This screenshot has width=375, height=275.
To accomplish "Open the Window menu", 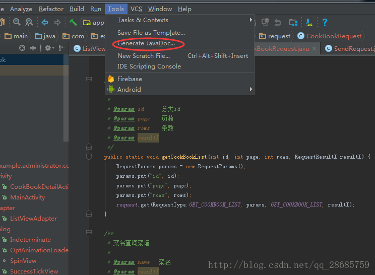I will click(x=160, y=9).
